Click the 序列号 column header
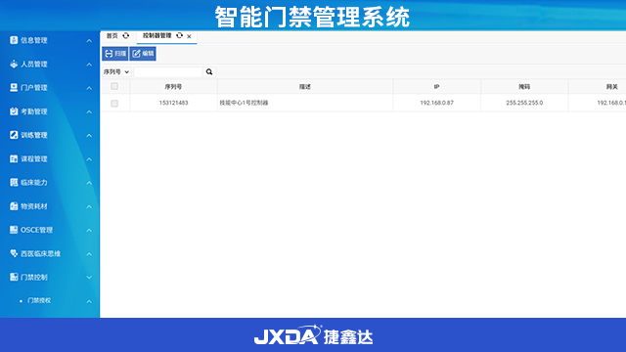The image size is (626, 352). (173, 87)
